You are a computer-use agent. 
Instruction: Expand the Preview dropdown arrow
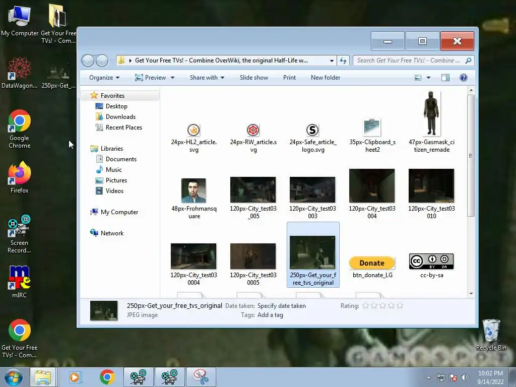coord(172,78)
